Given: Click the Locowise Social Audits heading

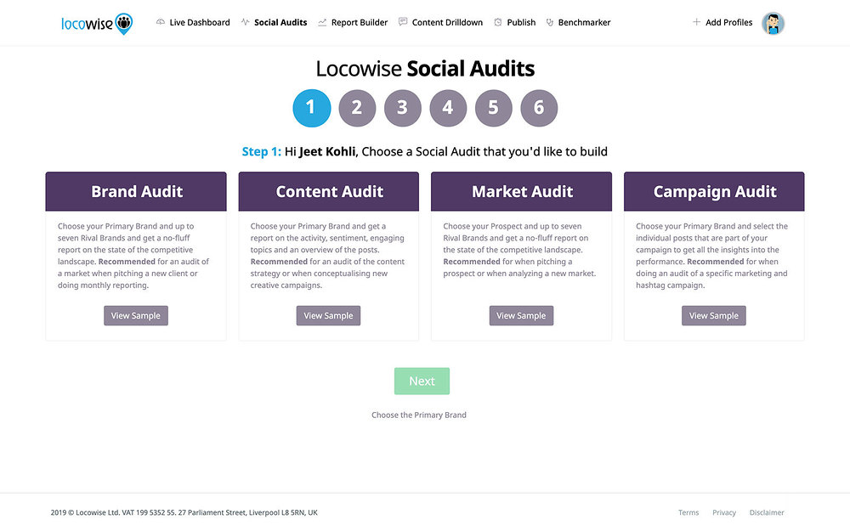Looking at the screenshot, I should [x=425, y=69].
